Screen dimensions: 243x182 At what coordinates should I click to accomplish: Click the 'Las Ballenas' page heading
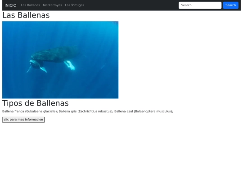point(26,15)
